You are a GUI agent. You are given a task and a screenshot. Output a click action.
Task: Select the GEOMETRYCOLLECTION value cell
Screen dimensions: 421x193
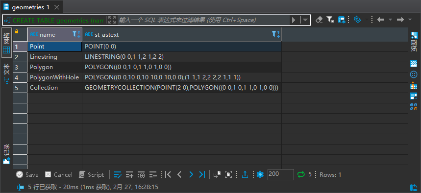pyautogui.click(x=182, y=88)
